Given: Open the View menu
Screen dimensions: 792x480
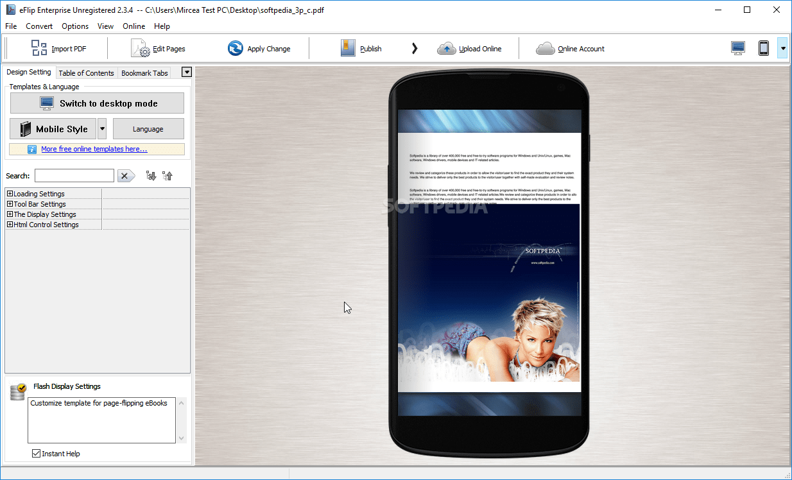Looking at the screenshot, I should point(105,26).
